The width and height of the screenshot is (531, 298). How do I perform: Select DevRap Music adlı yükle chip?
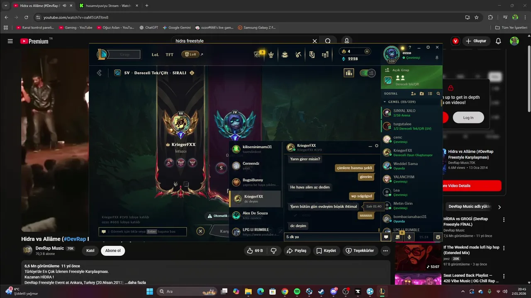point(470,207)
